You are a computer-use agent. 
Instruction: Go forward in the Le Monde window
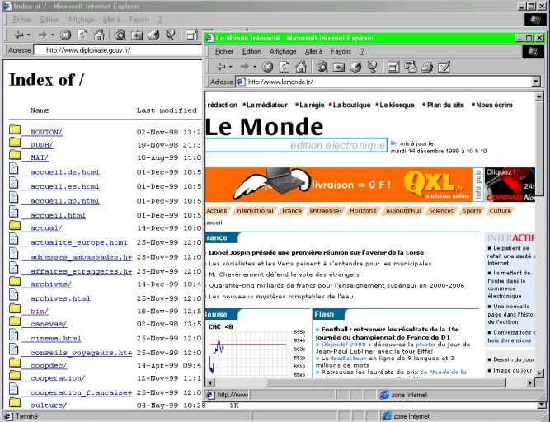[x=245, y=67]
